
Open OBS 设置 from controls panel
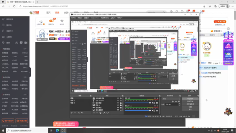click(x=190, y=107)
